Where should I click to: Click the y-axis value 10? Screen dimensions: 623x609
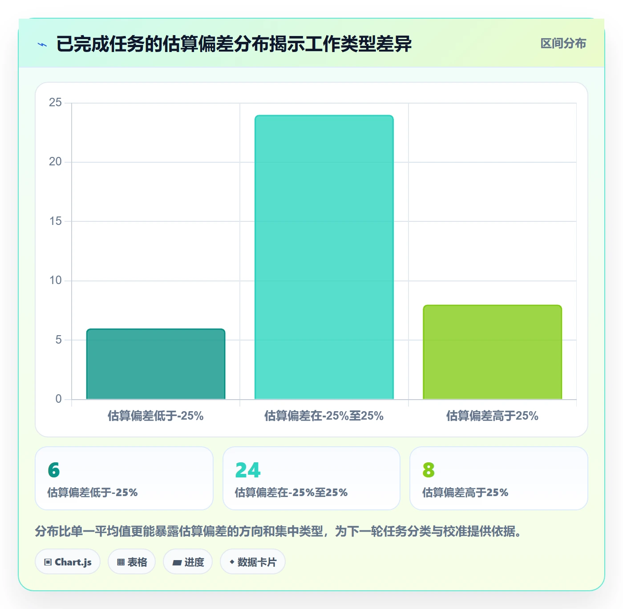click(56, 280)
